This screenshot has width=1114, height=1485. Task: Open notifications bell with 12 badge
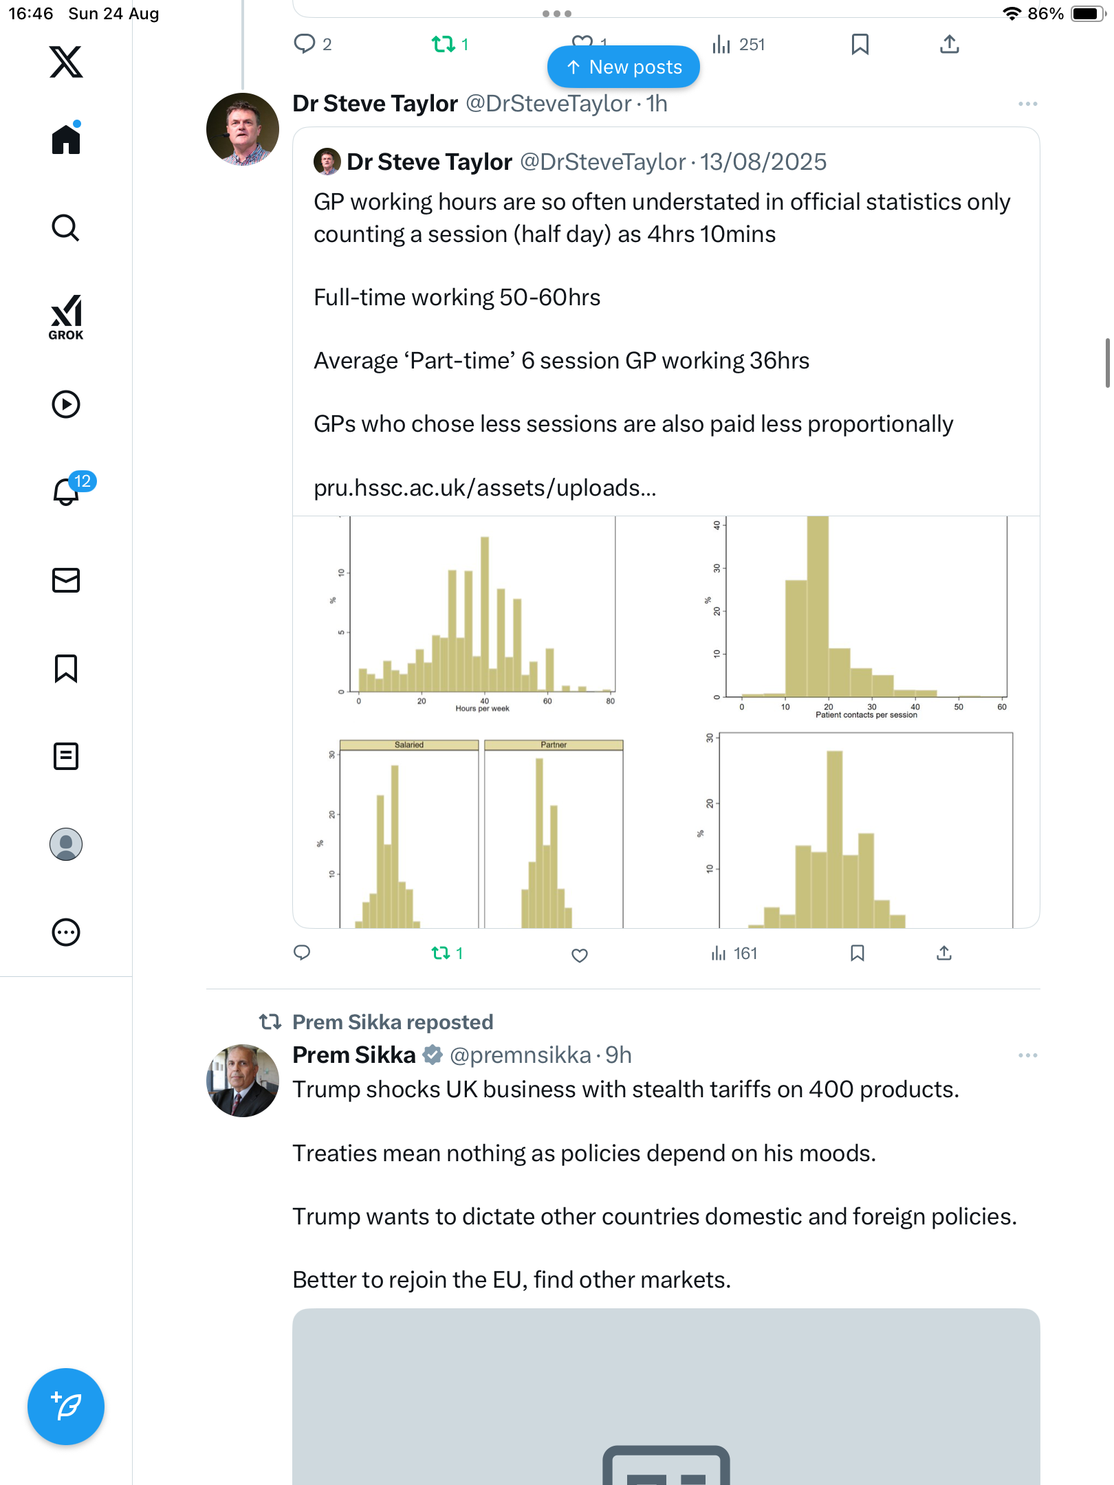click(67, 491)
